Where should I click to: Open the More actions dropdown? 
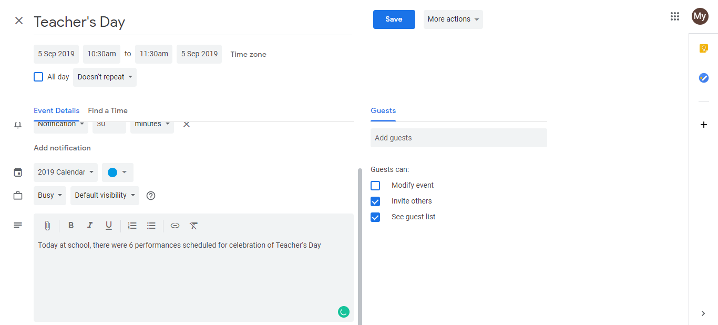point(453,19)
